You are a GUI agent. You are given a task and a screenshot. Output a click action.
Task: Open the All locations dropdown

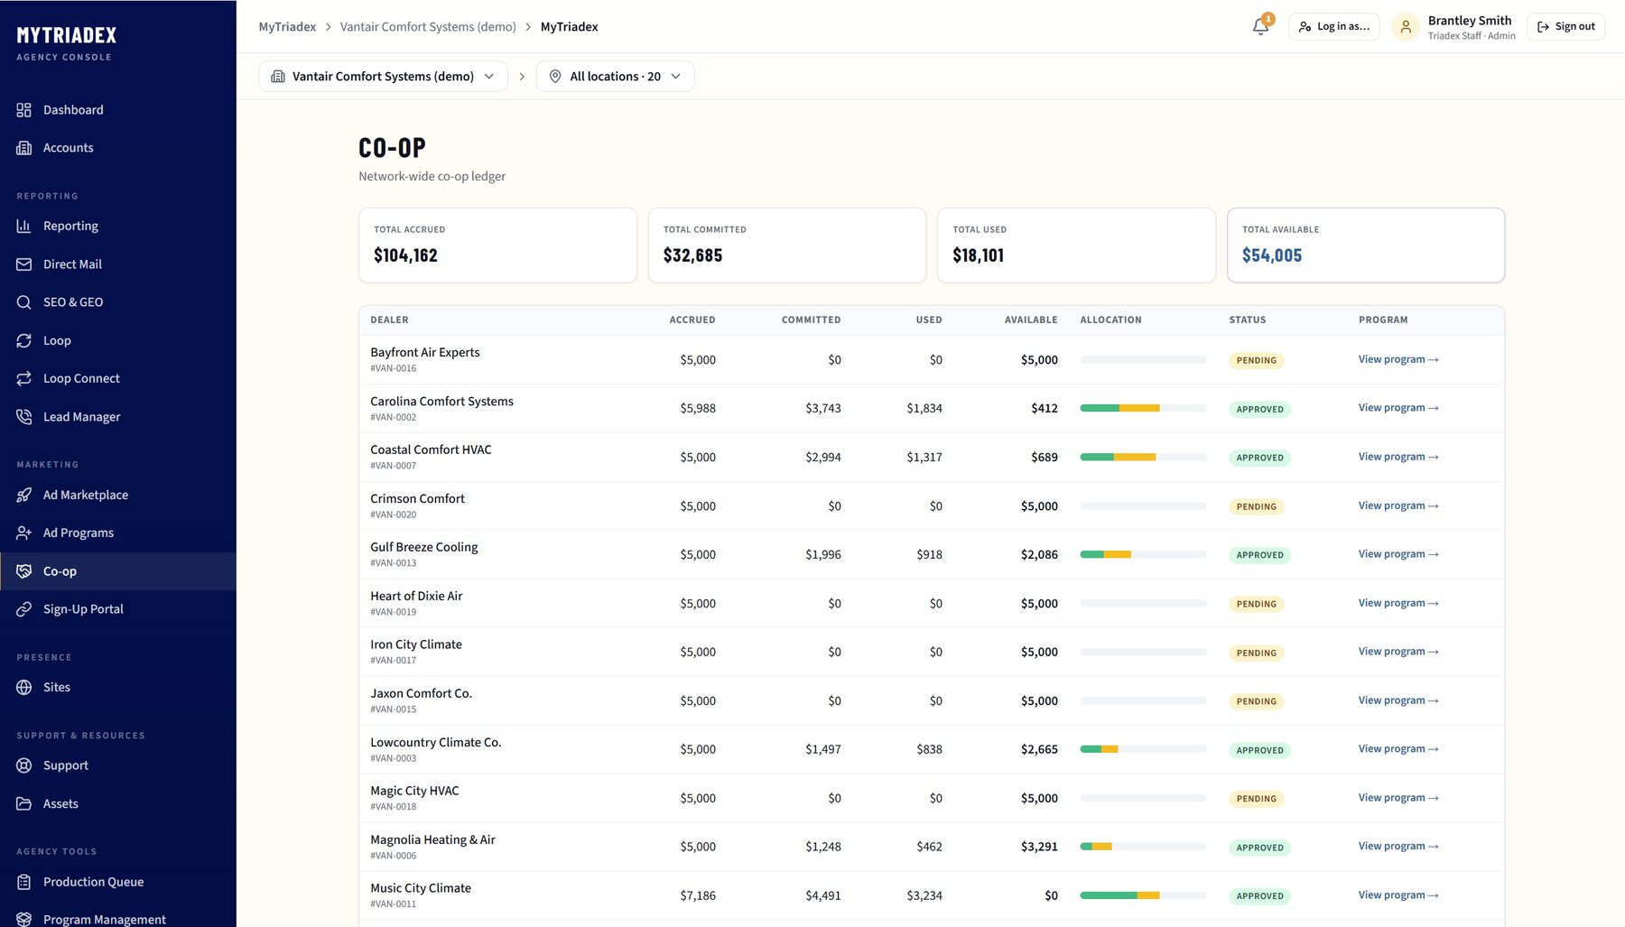coord(616,77)
